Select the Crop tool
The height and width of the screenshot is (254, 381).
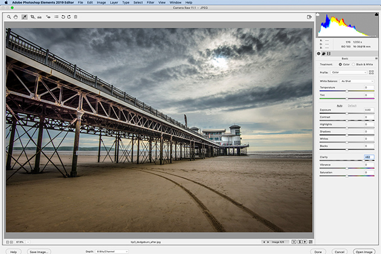[x=33, y=17]
